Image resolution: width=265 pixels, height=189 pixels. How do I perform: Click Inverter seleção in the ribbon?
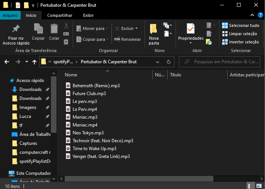click(x=240, y=42)
